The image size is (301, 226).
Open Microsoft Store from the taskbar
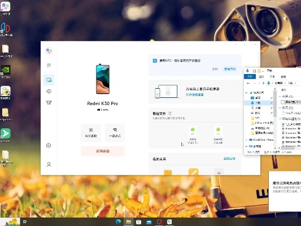click(x=138, y=222)
